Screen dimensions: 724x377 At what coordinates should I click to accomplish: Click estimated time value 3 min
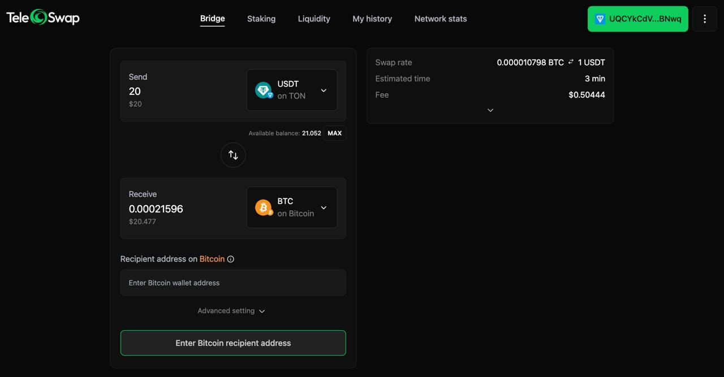[595, 79]
